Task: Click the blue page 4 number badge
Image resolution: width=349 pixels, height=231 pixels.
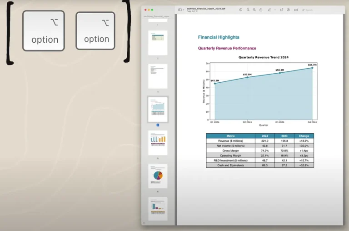Action: [x=158, y=125]
